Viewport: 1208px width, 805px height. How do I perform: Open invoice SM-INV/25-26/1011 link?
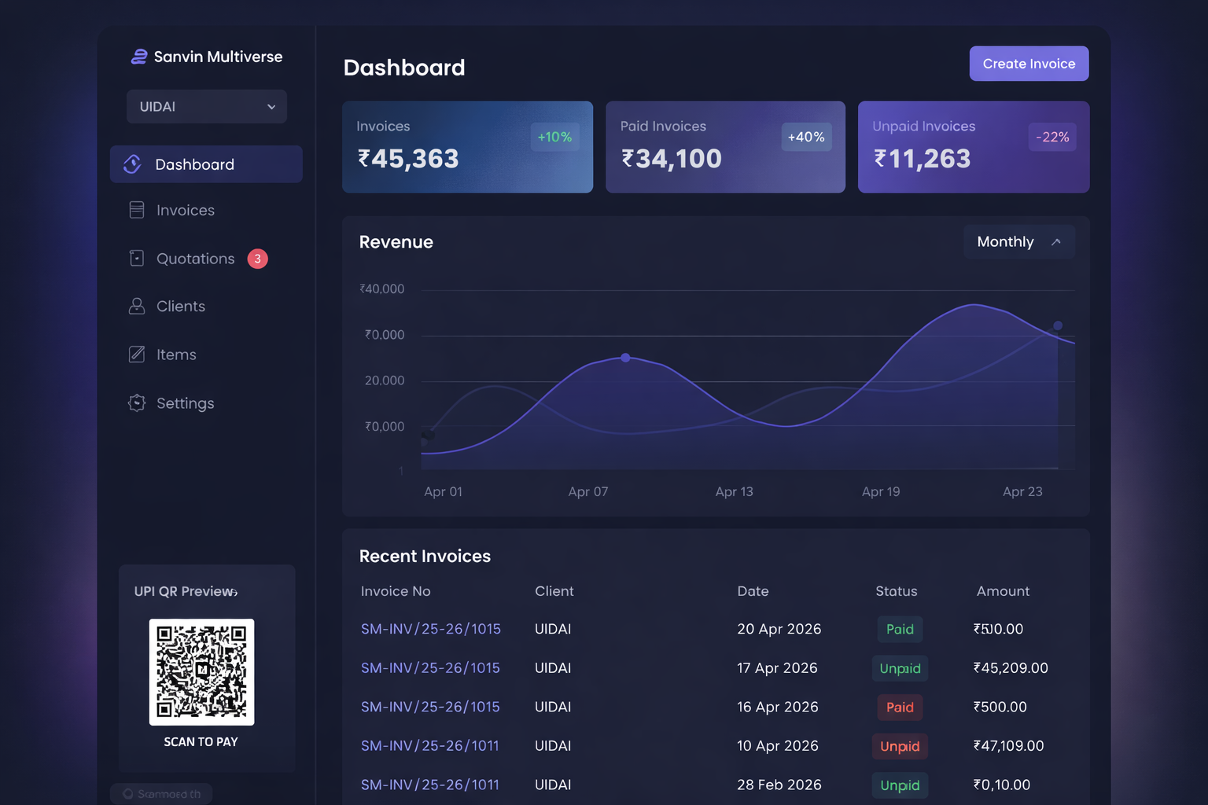tap(430, 745)
